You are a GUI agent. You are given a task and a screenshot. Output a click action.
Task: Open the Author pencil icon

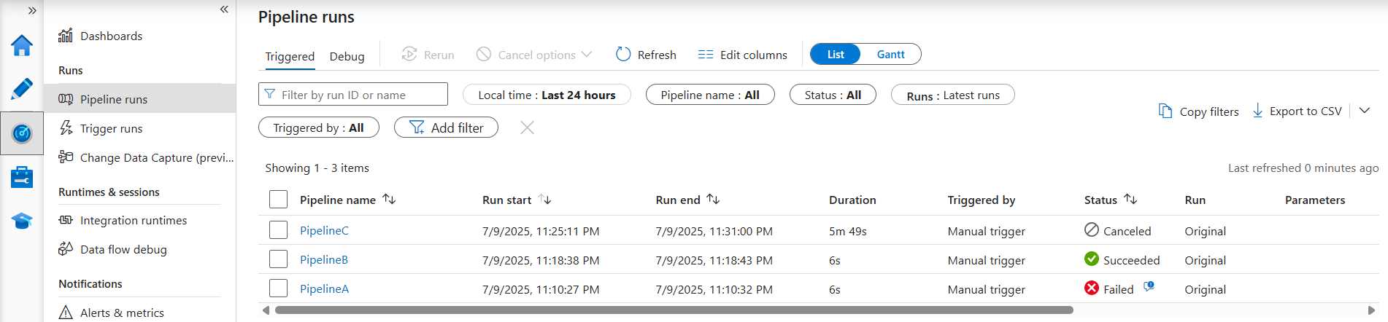point(22,89)
